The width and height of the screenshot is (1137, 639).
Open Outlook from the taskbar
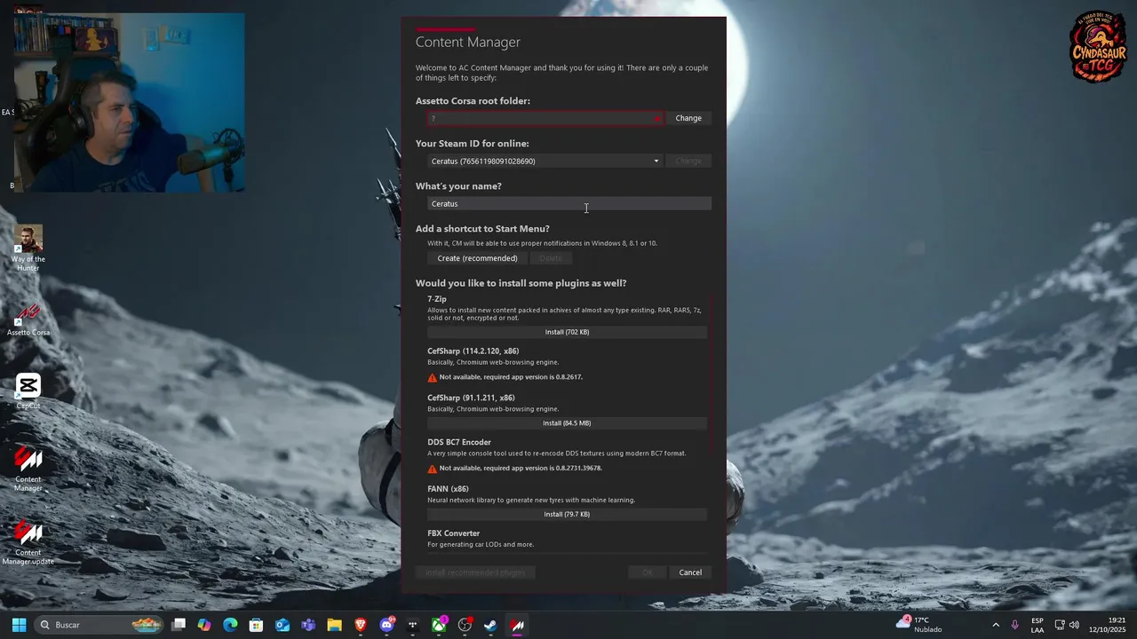click(282, 625)
